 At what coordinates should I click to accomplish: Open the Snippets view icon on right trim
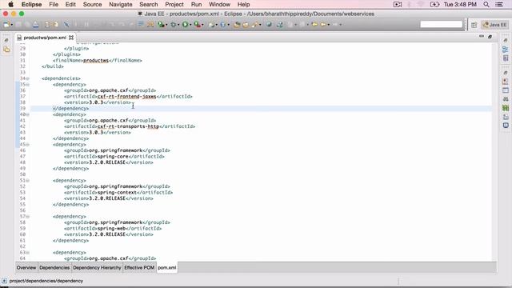pyautogui.click(x=506, y=117)
